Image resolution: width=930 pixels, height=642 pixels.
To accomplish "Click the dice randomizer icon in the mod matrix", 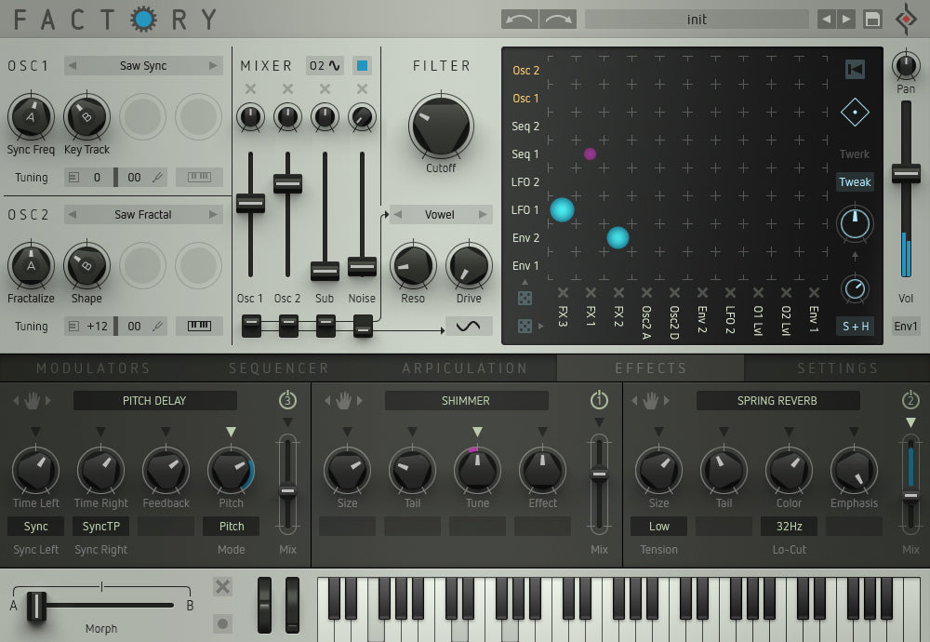I will 525,296.
